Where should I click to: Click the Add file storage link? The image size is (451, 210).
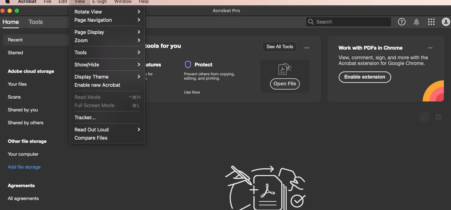[24, 167]
